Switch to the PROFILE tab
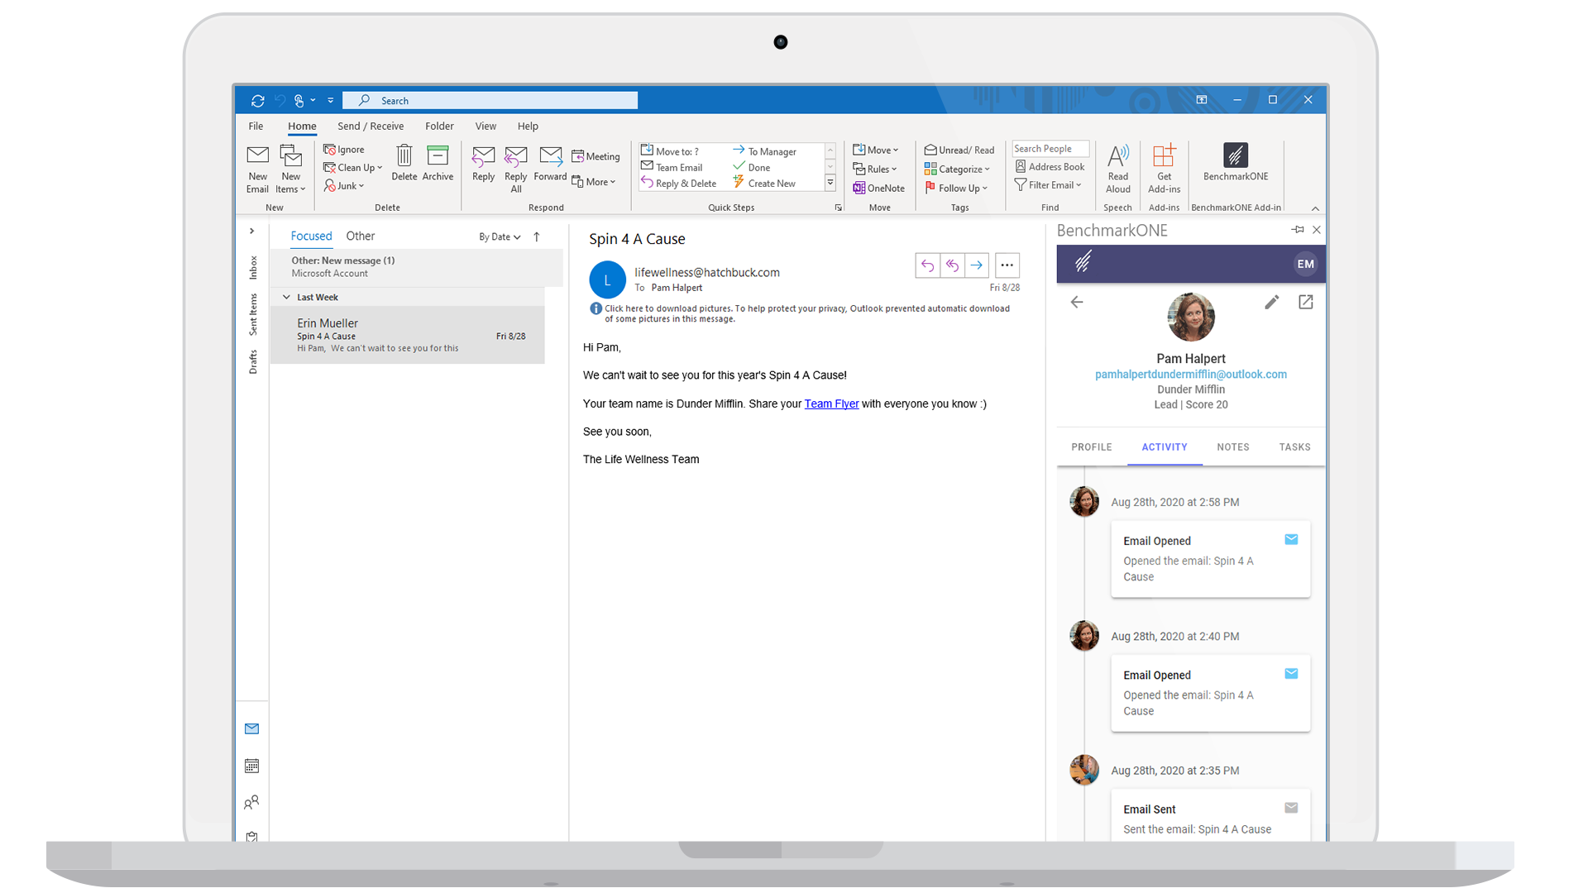This screenshot has width=1588, height=893. [1091, 447]
